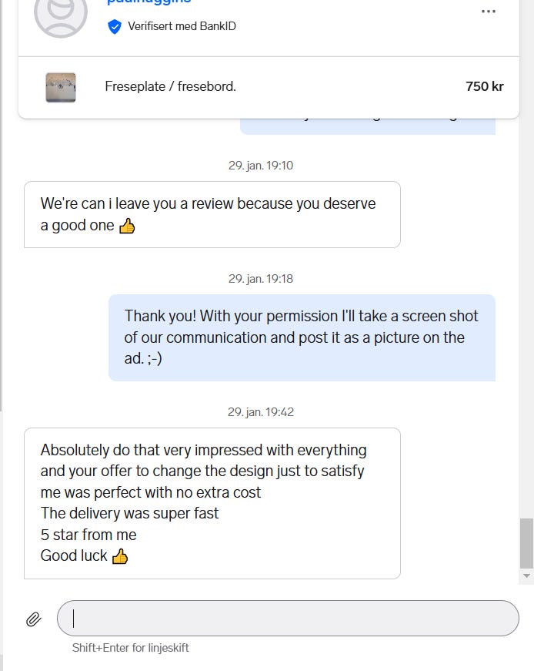This screenshot has width=534, height=671.
Task: Click the chat scrollbar thumb
Action: click(527, 543)
